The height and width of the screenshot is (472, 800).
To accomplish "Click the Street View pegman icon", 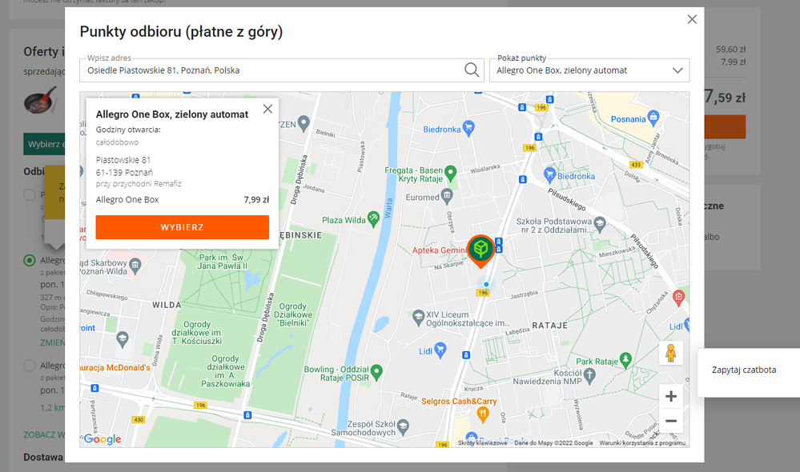I will click(671, 353).
